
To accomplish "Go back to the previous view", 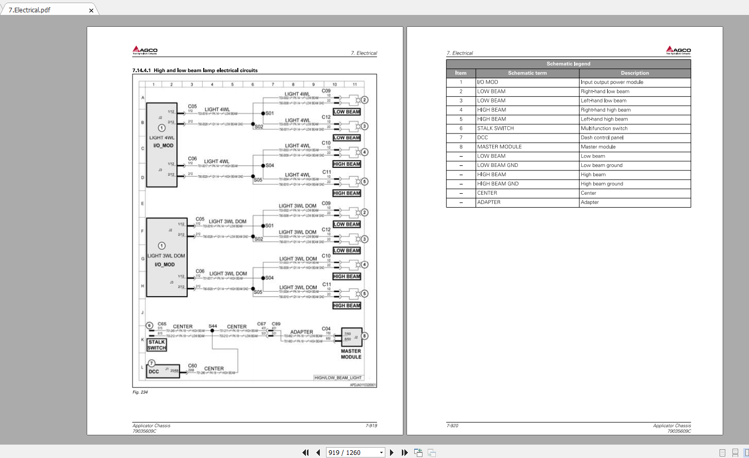I will [x=418, y=453].
